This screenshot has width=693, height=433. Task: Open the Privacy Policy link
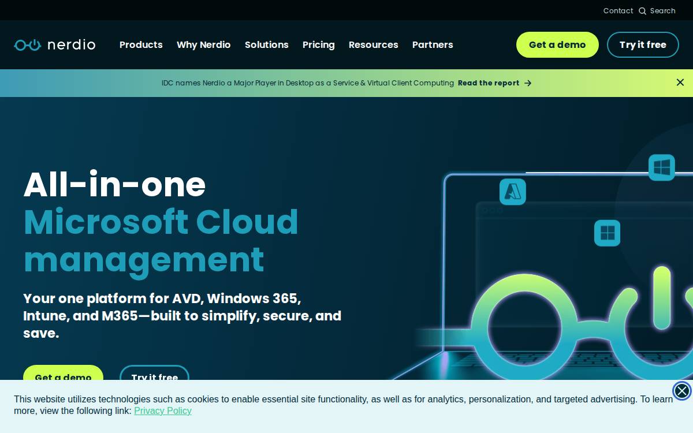tap(163, 410)
